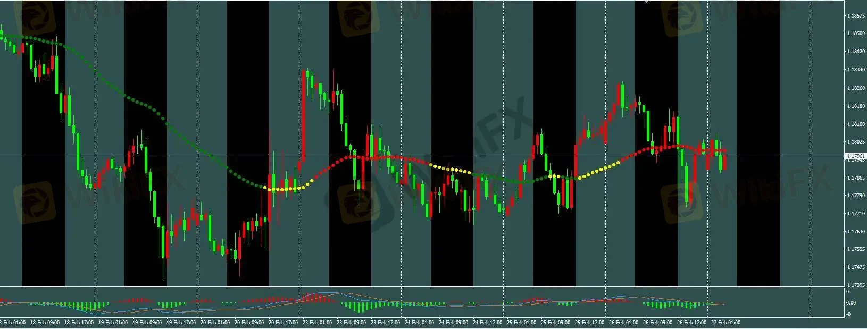Click the 23 Feb 01:00 time axis label
867x329 pixels.
(317, 323)
